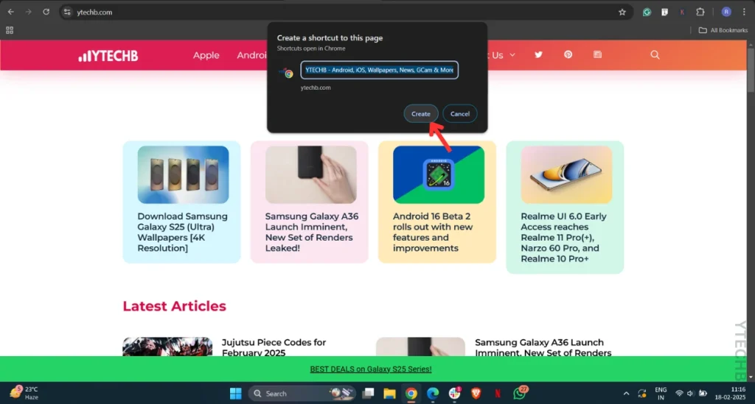The image size is (755, 404).
Task: Click BEST DEALS on Galaxy S25 Series banner
Action: pyautogui.click(x=371, y=369)
